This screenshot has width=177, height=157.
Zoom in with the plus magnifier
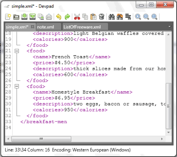click(138, 17)
